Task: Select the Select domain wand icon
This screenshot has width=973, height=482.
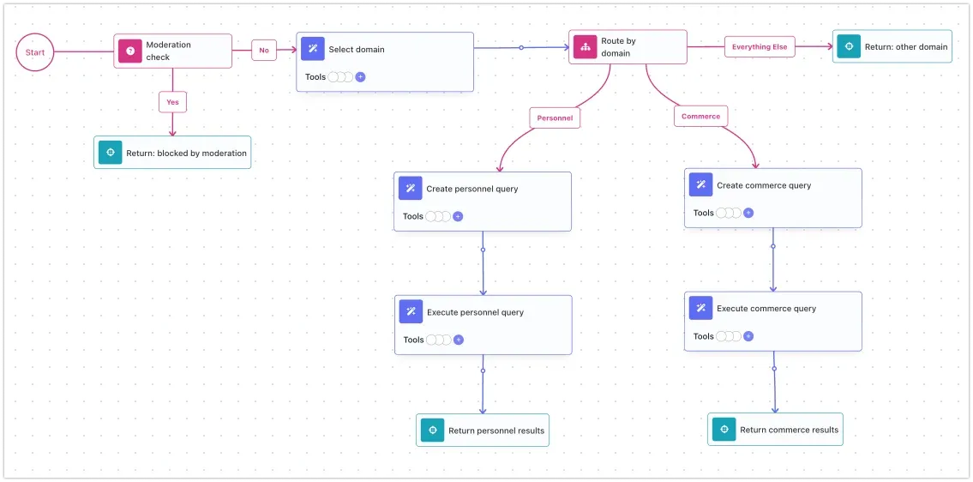Action: coord(313,49)
